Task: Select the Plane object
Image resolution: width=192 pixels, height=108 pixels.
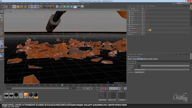Action: (132, 26)
